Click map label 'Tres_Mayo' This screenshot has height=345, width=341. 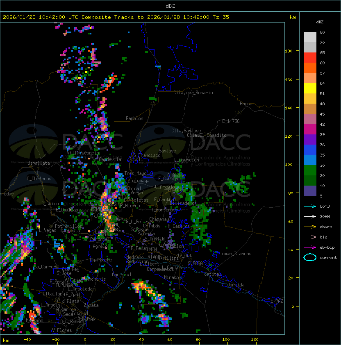pos(135,173)
